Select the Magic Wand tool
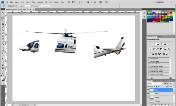 [3, 21]
